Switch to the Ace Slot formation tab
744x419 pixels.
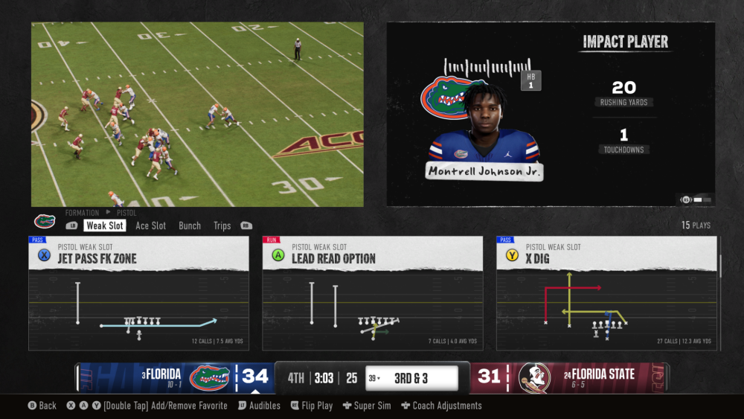[x=150, y=226]
